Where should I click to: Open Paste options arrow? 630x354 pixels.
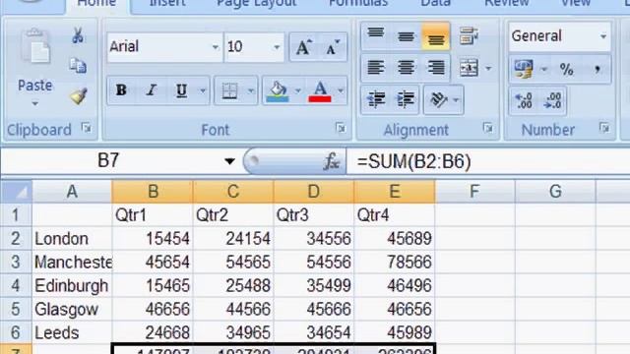click(x=35, y=104)
